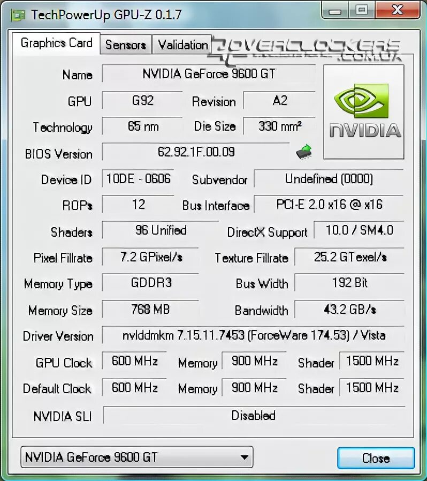Click the Bus Width field 192 Bit
Viewport: 427px width, 481px height.
[349, 282]
